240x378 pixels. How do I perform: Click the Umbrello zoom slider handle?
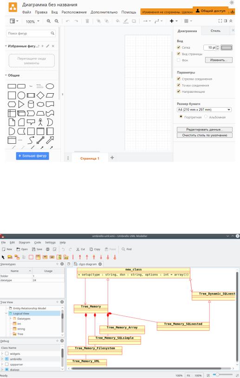pyautogui.click(x=217, y=375)
